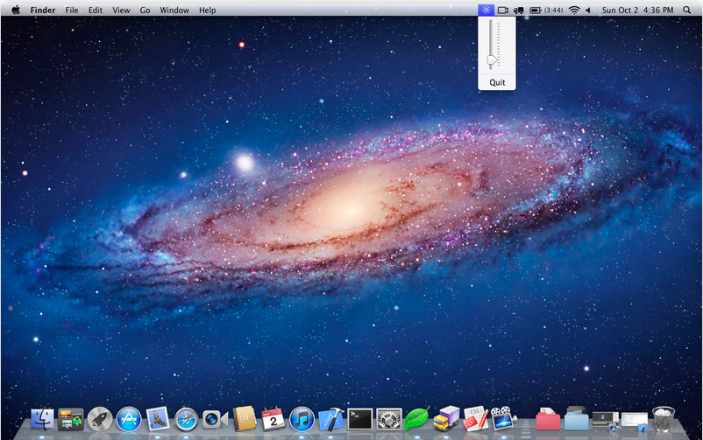This screenshot has width=703, height=440.
Task: Launch Terminal from the Dock
Action: (x=360, y=419)
